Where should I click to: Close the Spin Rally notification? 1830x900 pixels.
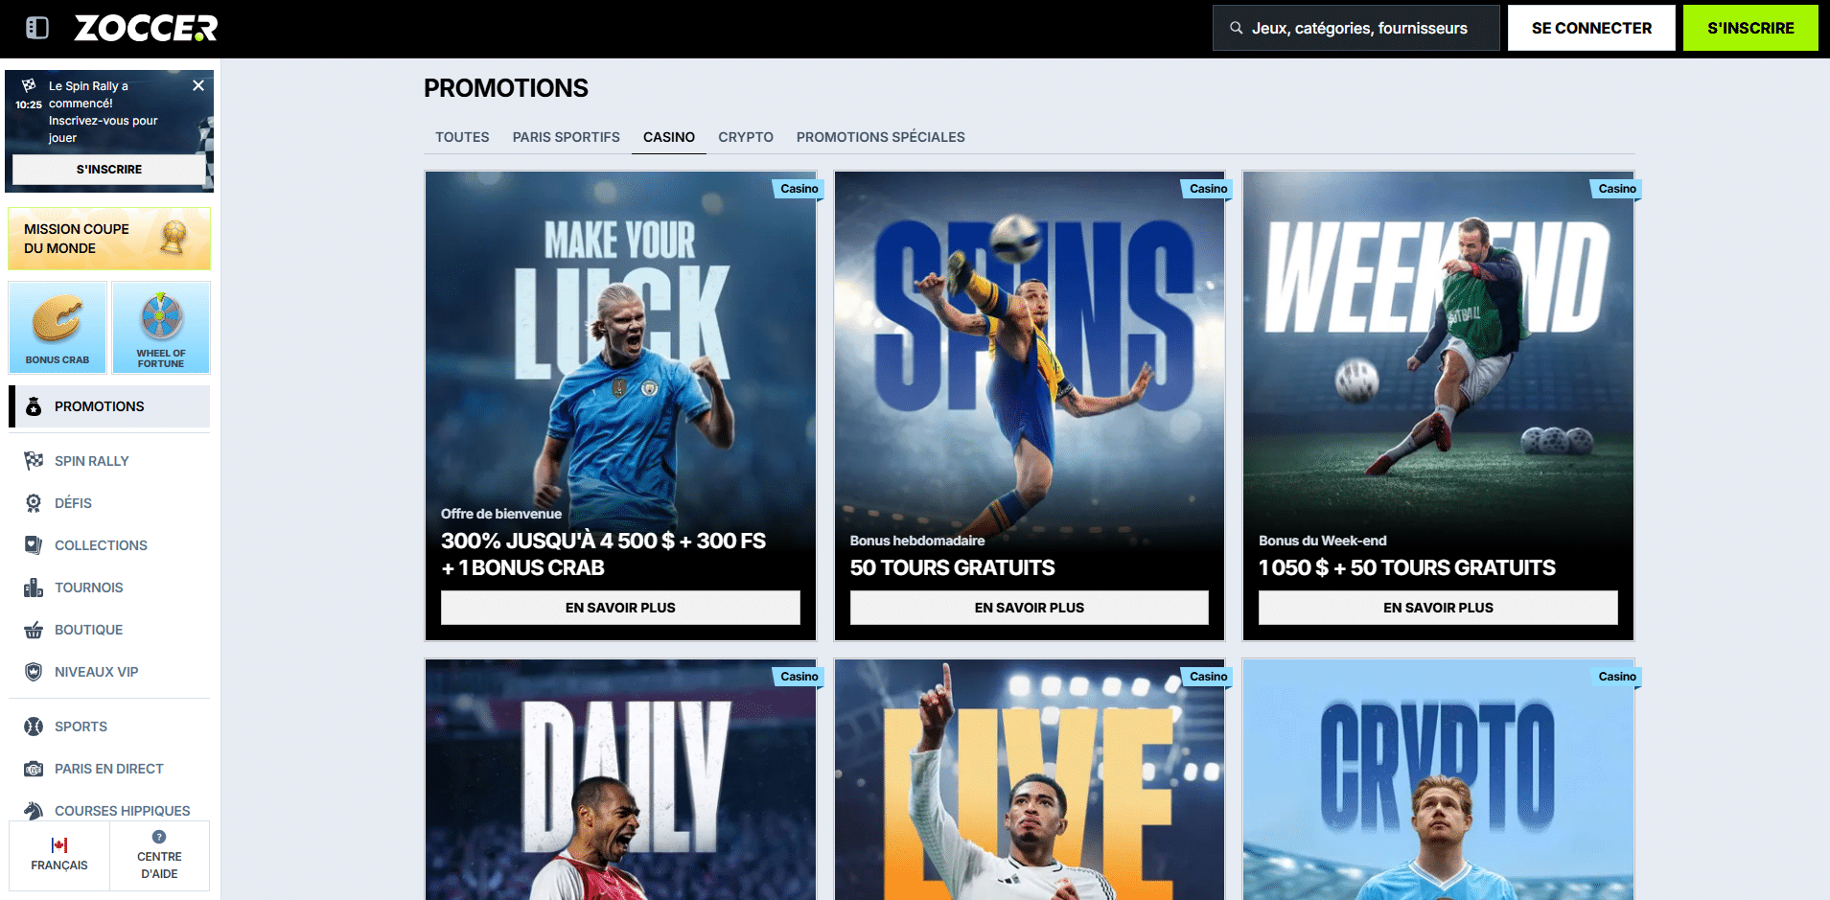(x=198, y=85)
